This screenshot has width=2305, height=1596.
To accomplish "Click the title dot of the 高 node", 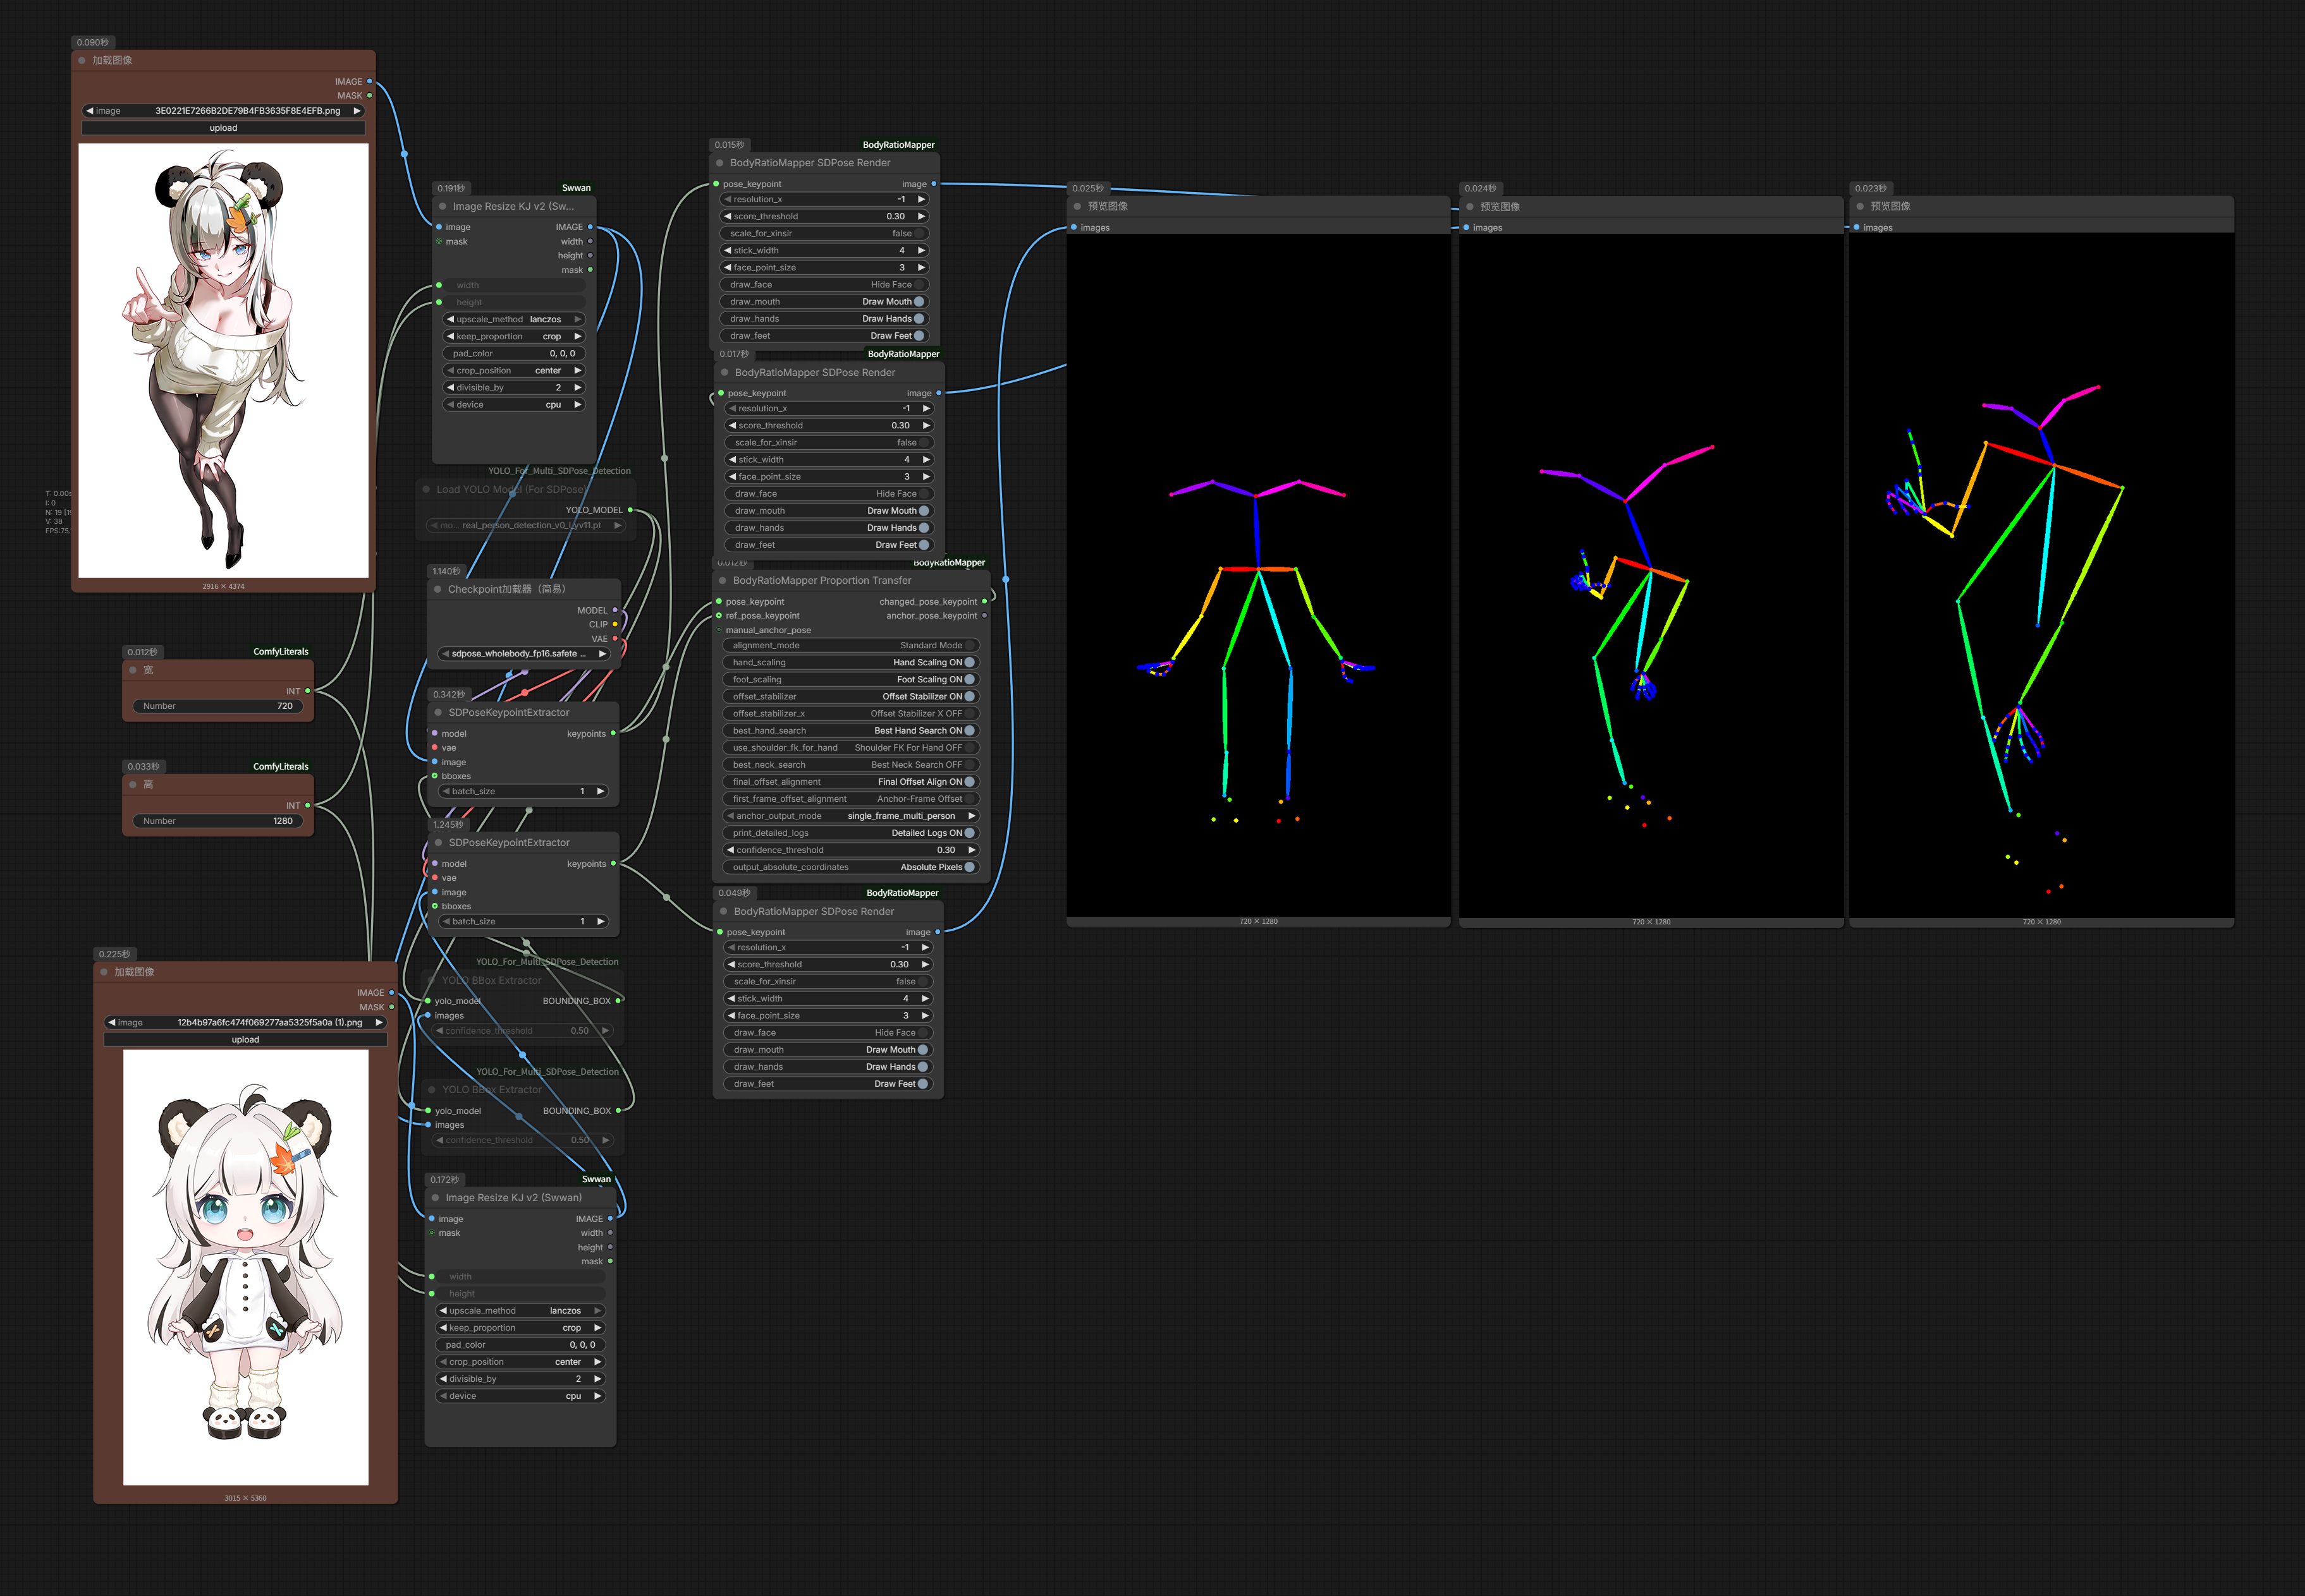I will click(x=132, y=785).
